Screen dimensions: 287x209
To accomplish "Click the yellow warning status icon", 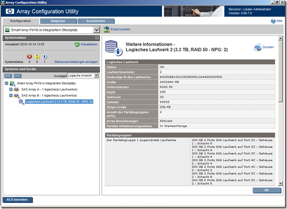I will click(37, 56).
